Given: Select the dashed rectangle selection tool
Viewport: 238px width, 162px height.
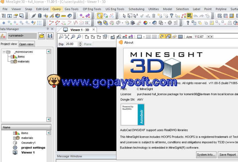Looking at the screenshot, I should tap(130, 16).
